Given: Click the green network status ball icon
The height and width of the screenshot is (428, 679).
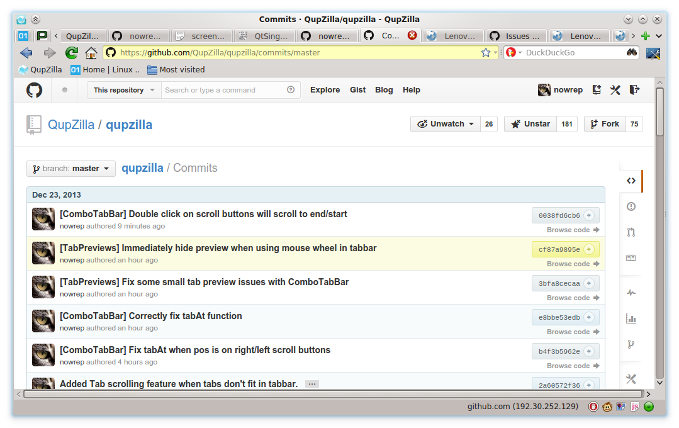Looking at the screenshot, I should coord(649,407).
